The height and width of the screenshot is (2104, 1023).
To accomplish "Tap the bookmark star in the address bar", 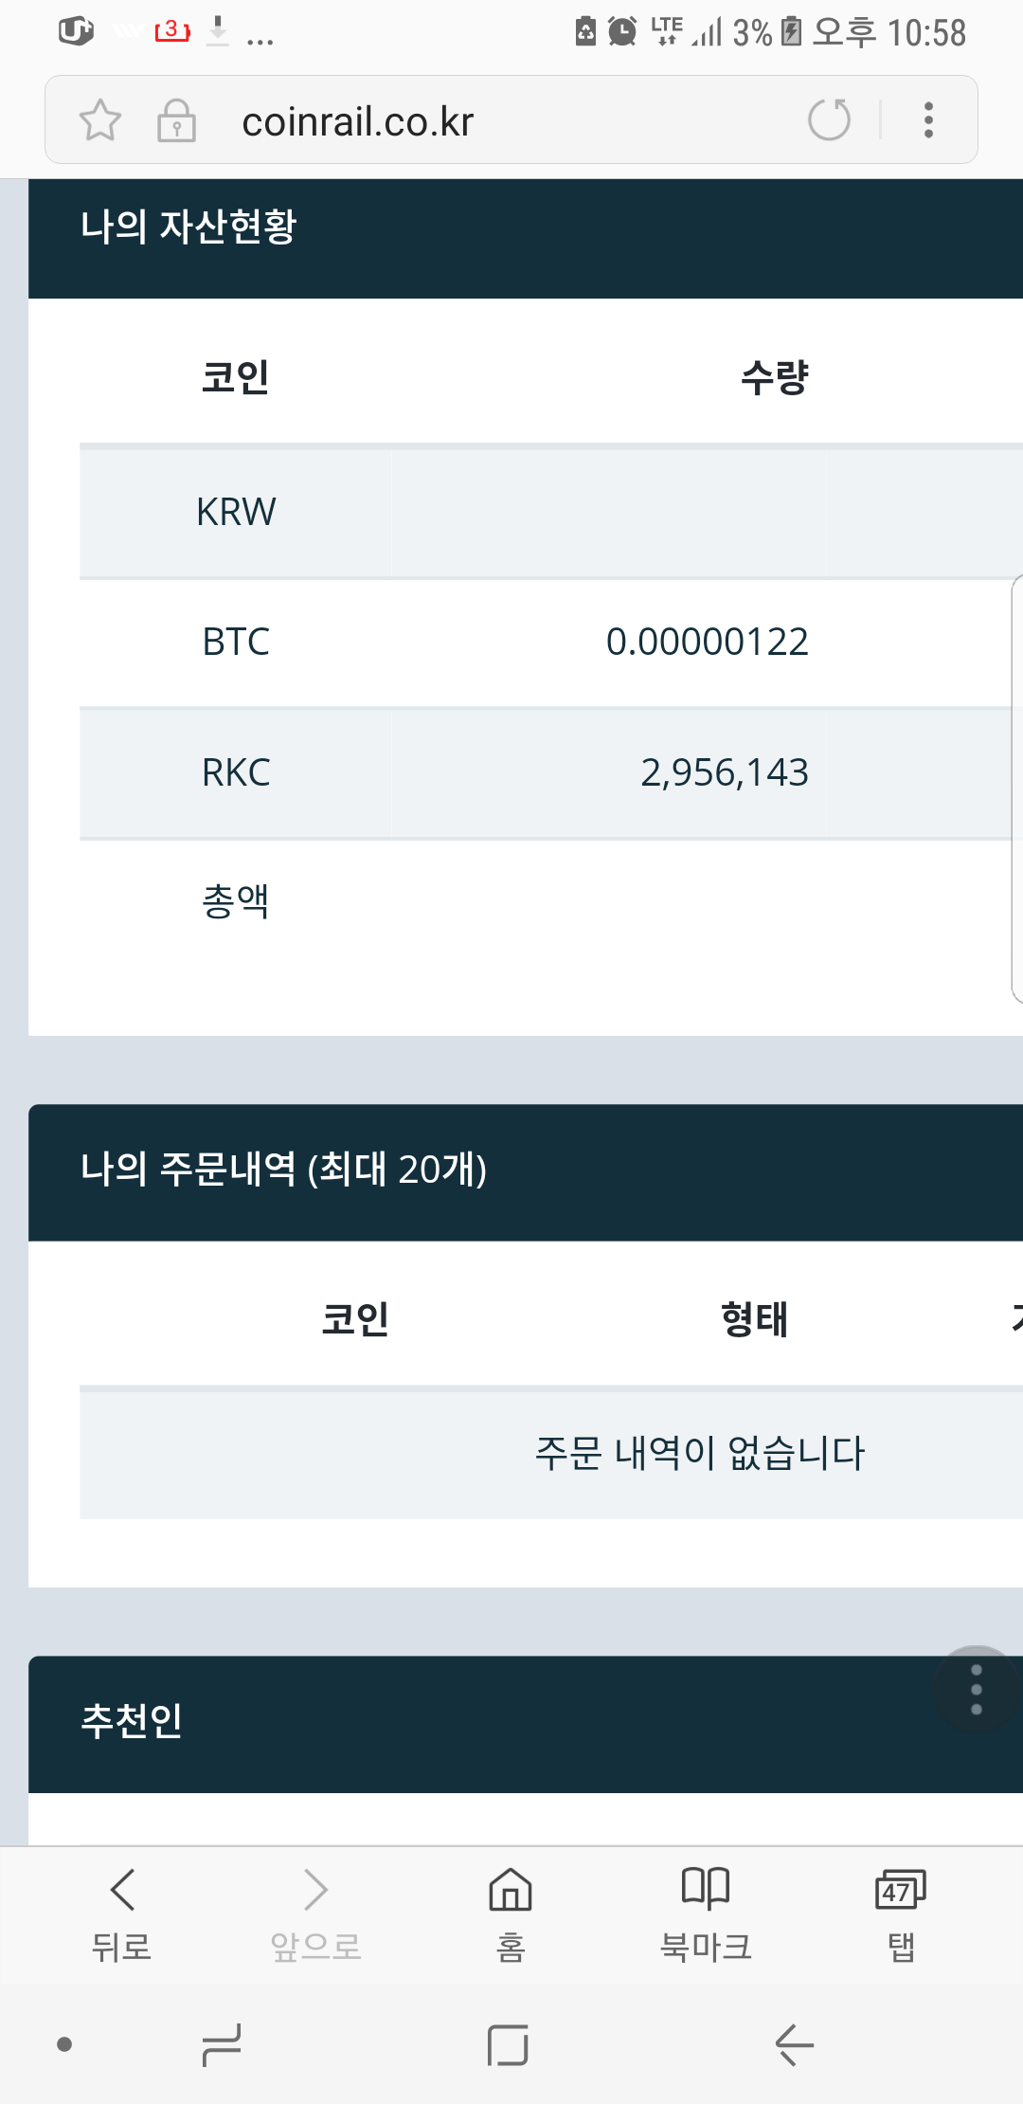I will [100, 120].
